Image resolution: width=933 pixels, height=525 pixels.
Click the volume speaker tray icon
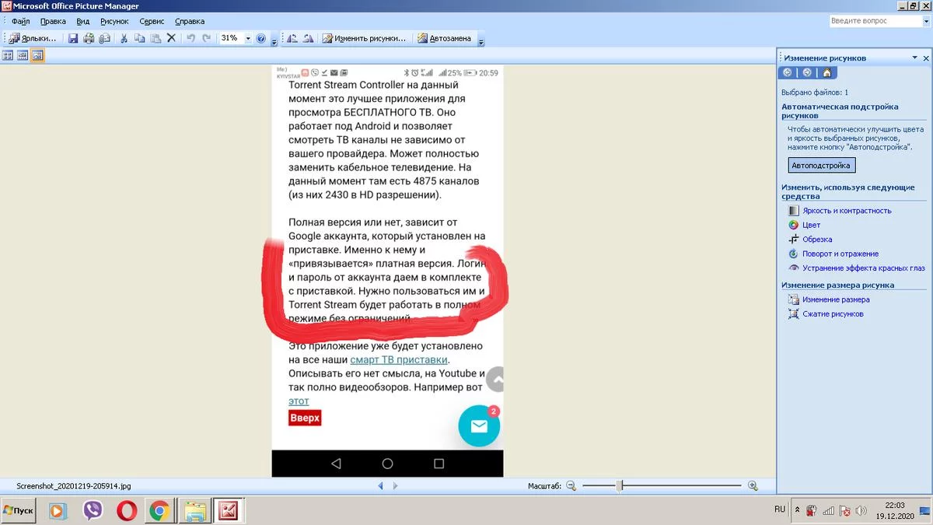pos(861,511)
